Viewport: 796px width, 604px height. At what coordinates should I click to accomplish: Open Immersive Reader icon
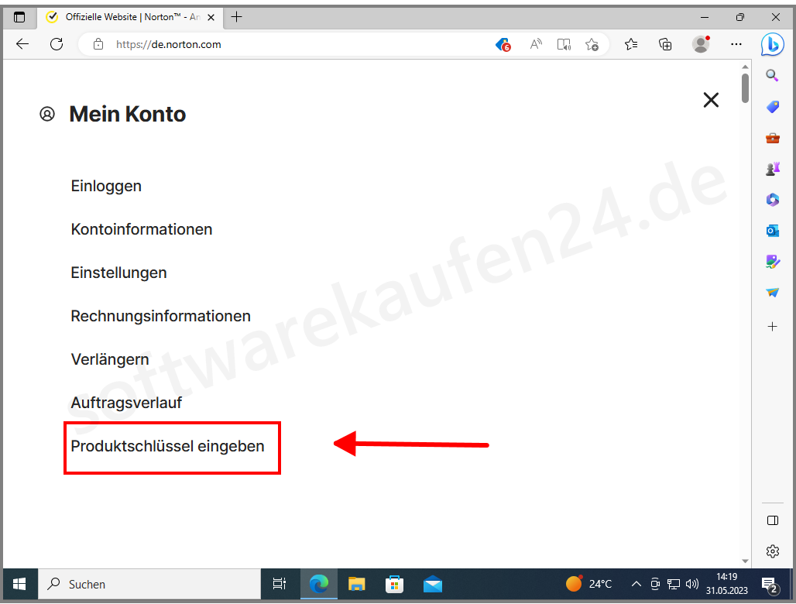point(564,44)
